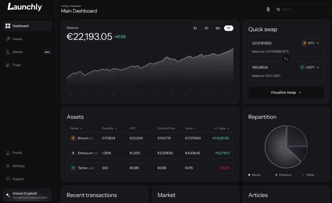This screenshot has height=203, width=332.
Task: Click the Ethereum slice of pie chart
Action: point(297,136)
